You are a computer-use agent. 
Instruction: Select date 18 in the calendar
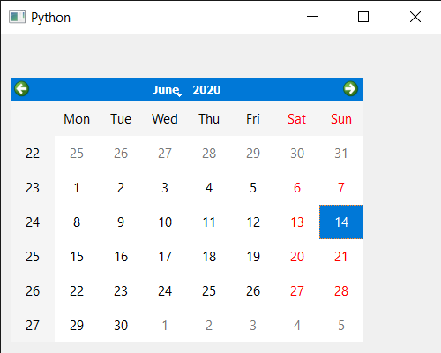(x=209, y=257)
